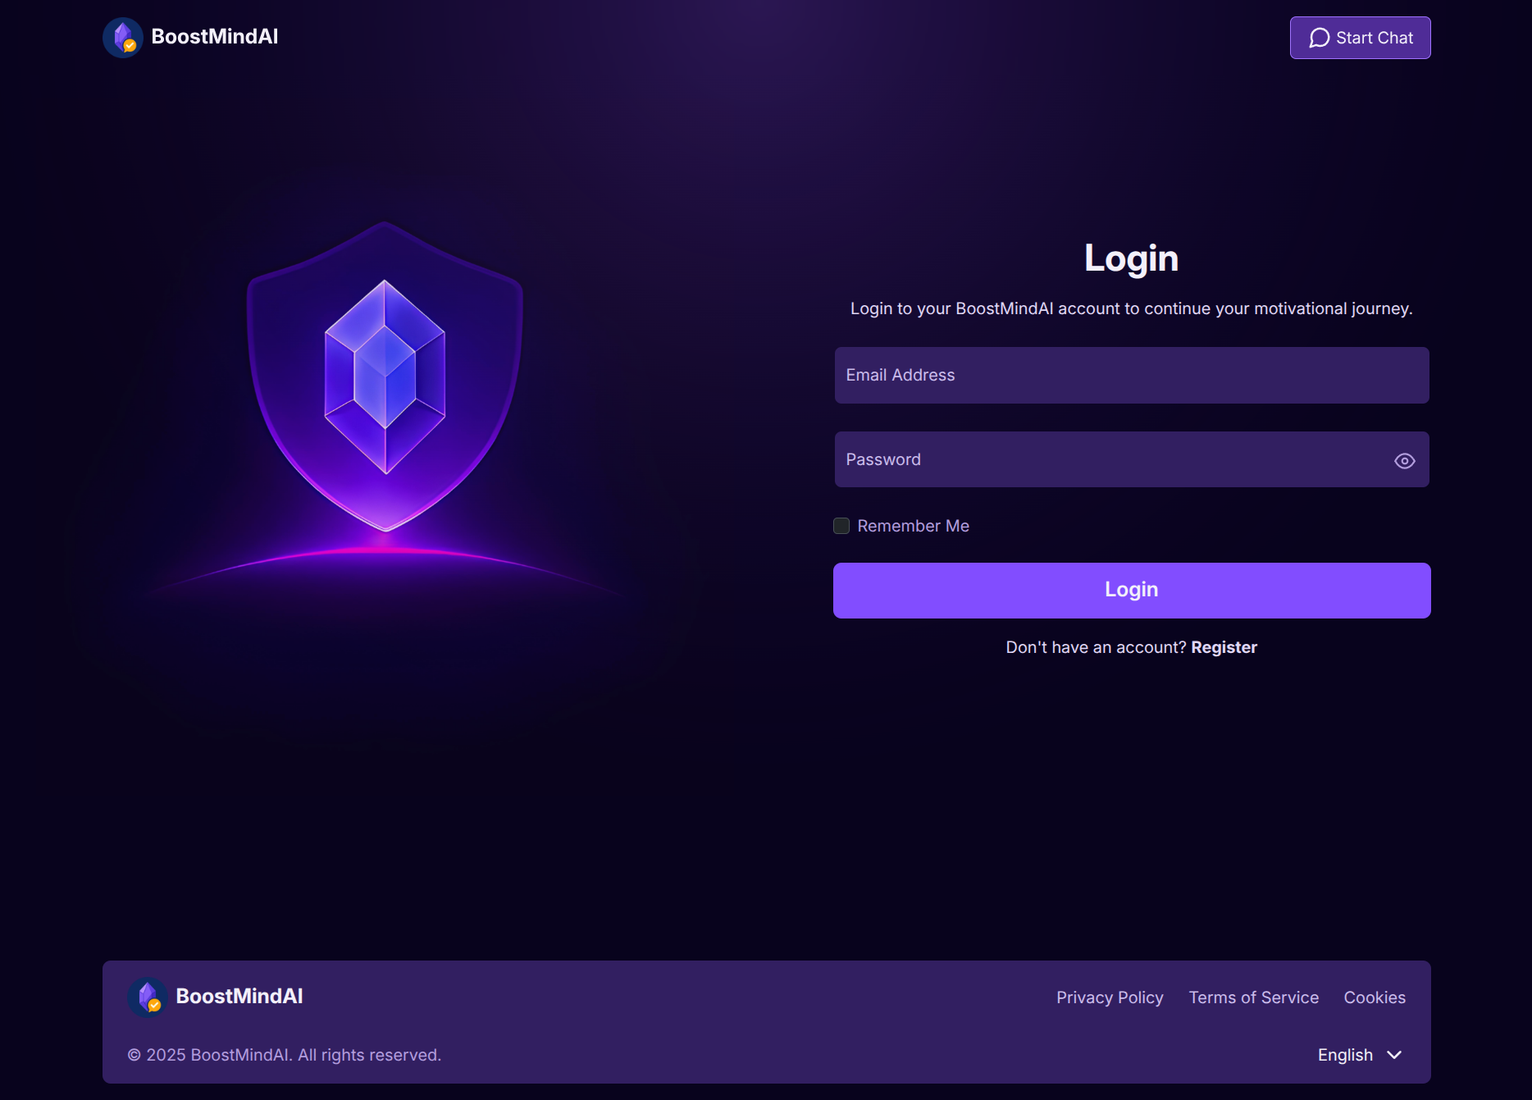The width and height of the screenshot is (1532, 1100).
Task: Expand the English language dropdown
Action: 1360,1055
